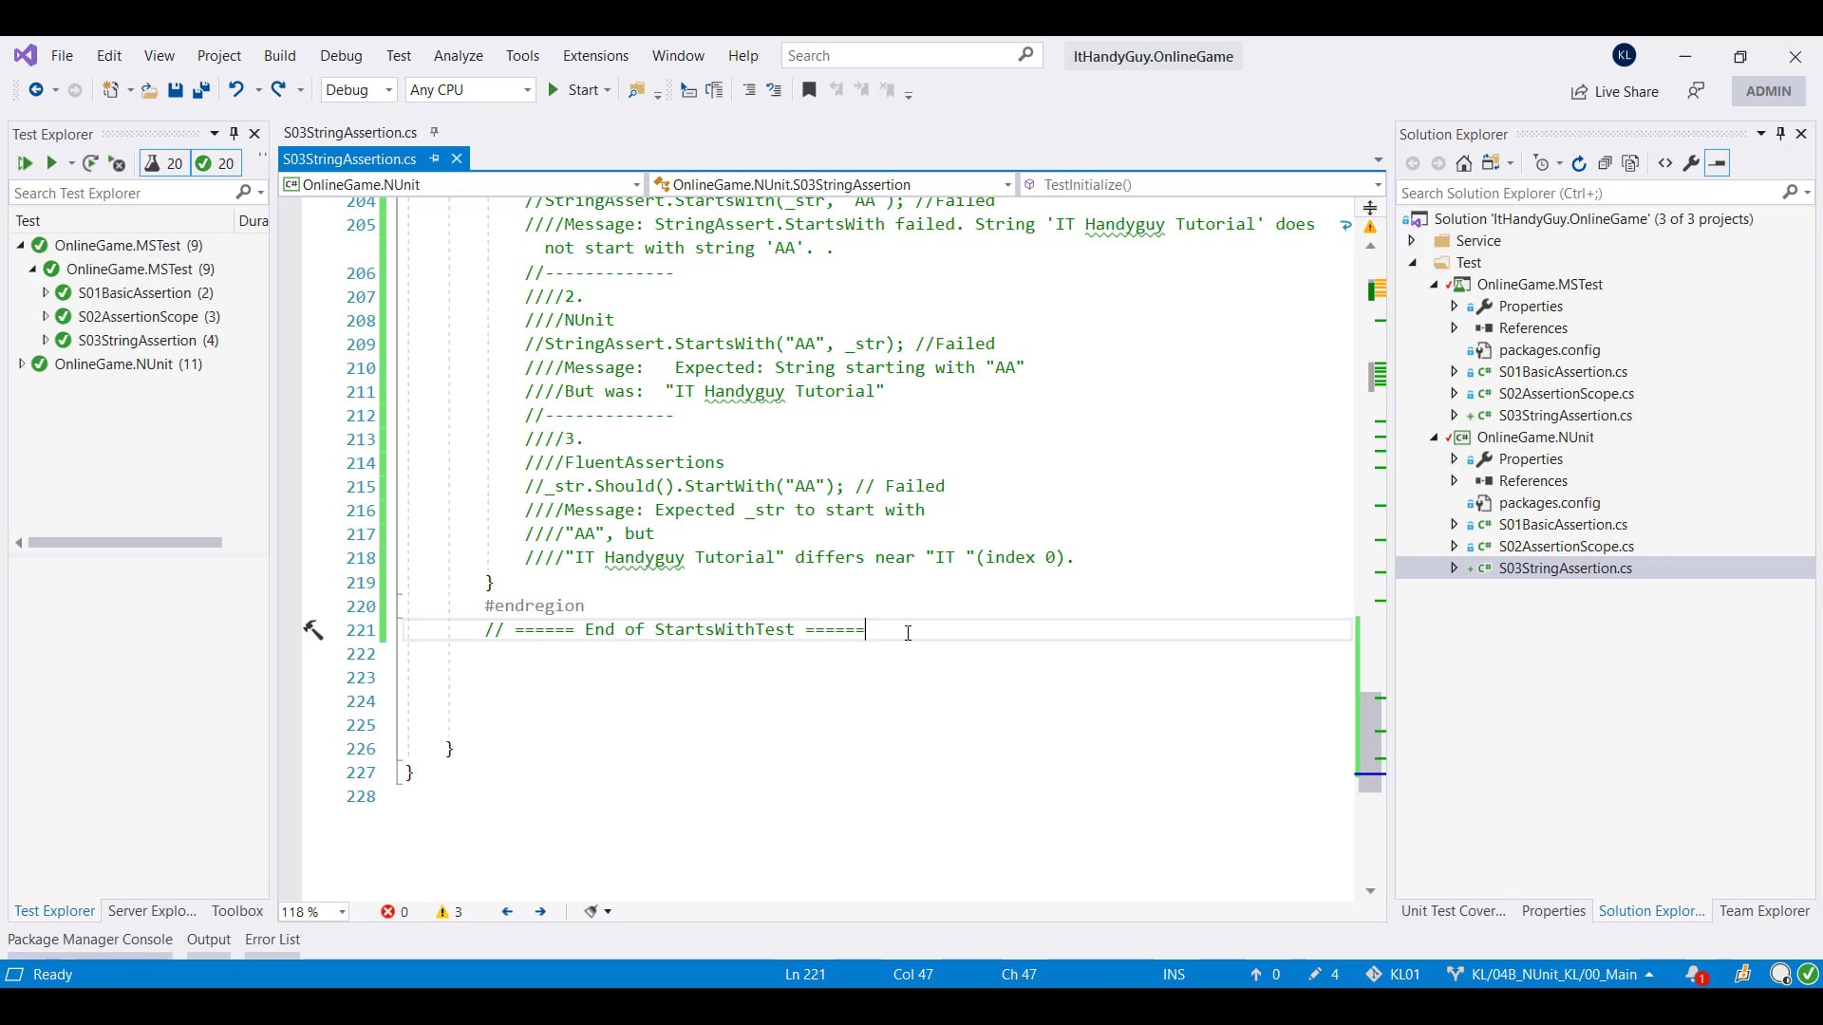Click Save All toolbar icon
The height and width of the screenshot is (1025, 1823).
pos(201,90)
